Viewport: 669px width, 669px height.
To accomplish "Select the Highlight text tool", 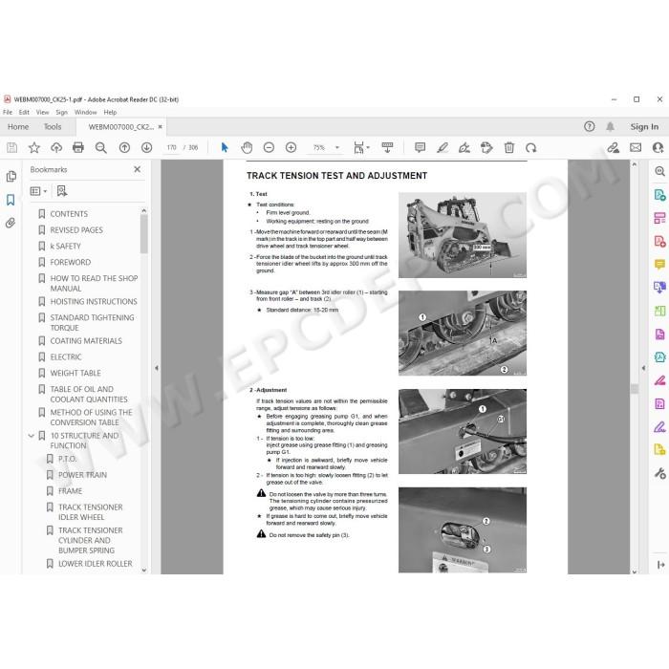I will click(442, 147).
